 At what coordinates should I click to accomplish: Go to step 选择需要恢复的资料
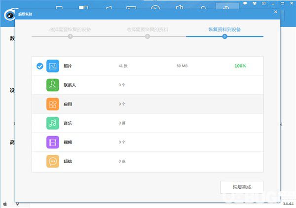click(147, 30)
